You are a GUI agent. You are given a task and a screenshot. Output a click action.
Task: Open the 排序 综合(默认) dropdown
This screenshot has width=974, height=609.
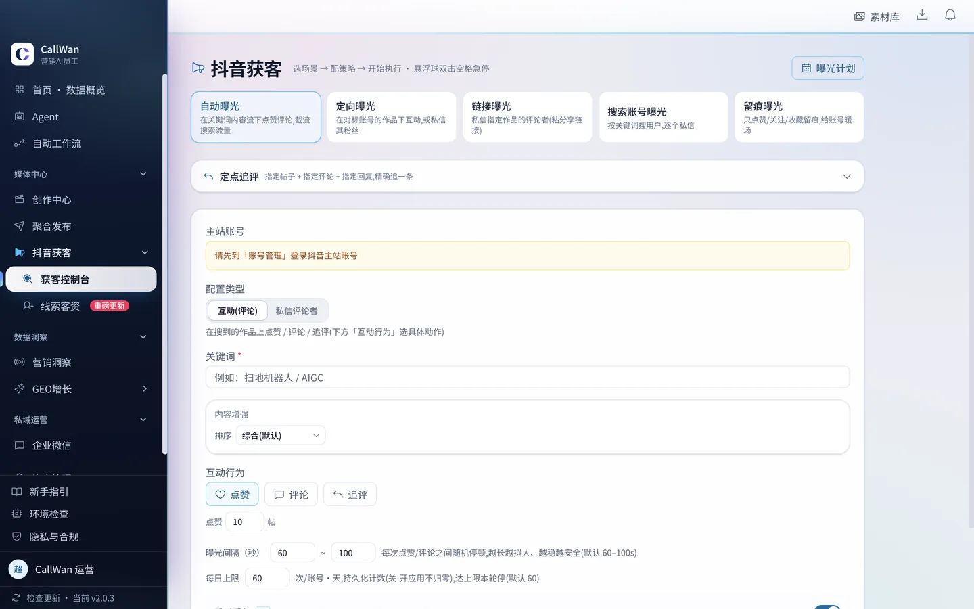[280, 435]
